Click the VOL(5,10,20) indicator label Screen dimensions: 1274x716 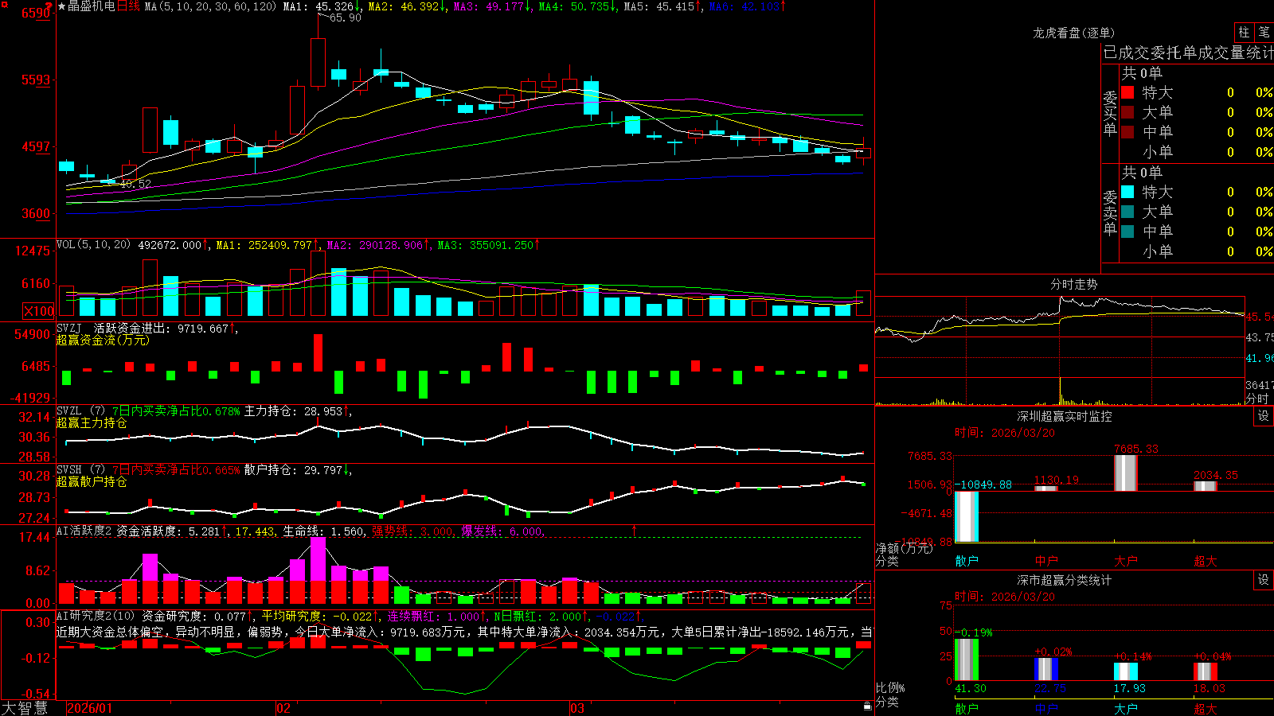coord(93,245)
